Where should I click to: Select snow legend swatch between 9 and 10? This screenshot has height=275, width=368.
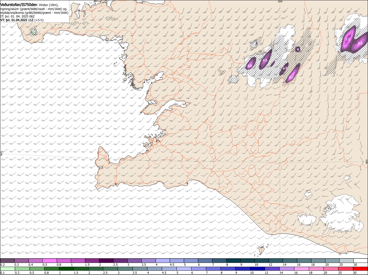(248, 261)
